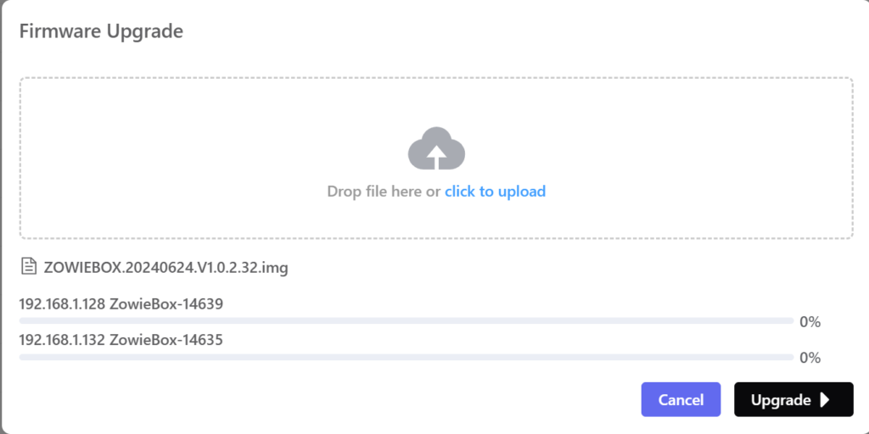
Task: Open file picker via 'click to upload' link
Action: coord(495,192)
